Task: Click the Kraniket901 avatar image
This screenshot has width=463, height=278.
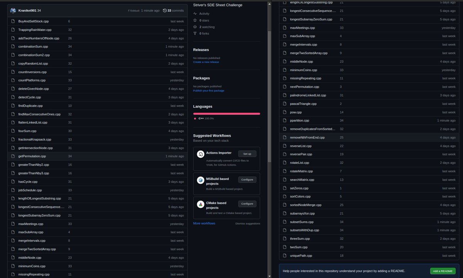Action: [13, 10]
